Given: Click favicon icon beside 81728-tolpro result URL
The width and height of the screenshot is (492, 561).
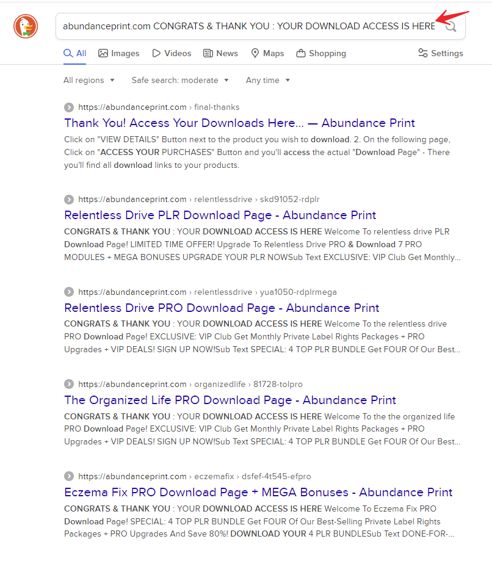Looking at the screenshot, I should (69, 384).
